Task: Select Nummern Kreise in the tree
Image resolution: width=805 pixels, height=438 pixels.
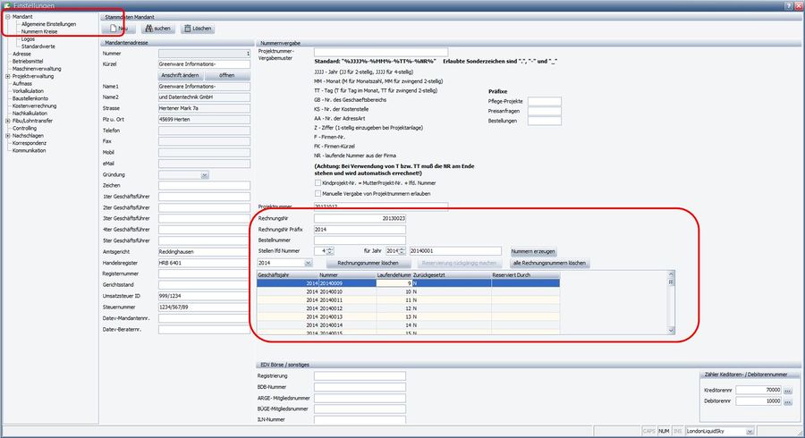Action: (x=38, y=31)
